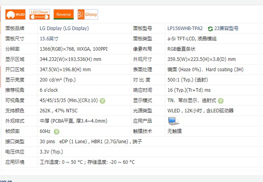Click the green refresh icon beside 23兼容型号
Image resolution: width=263 pixels, height=182 pixels.
point(210,28)
